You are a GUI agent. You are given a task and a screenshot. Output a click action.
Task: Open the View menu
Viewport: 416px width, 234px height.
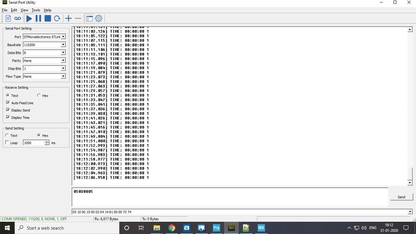coord(24,10)
